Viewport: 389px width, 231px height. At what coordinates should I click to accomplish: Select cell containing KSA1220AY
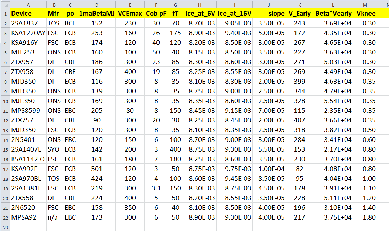point(28,33)
